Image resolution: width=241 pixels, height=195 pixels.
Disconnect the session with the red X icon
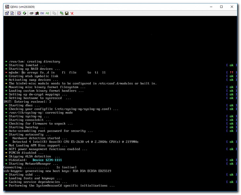point(72,13)
